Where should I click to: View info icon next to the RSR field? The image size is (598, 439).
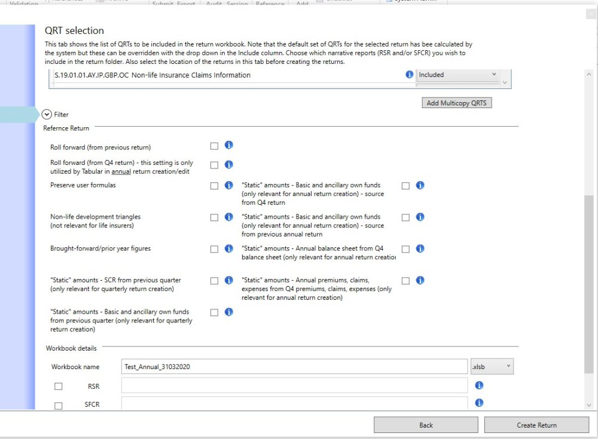478,385
